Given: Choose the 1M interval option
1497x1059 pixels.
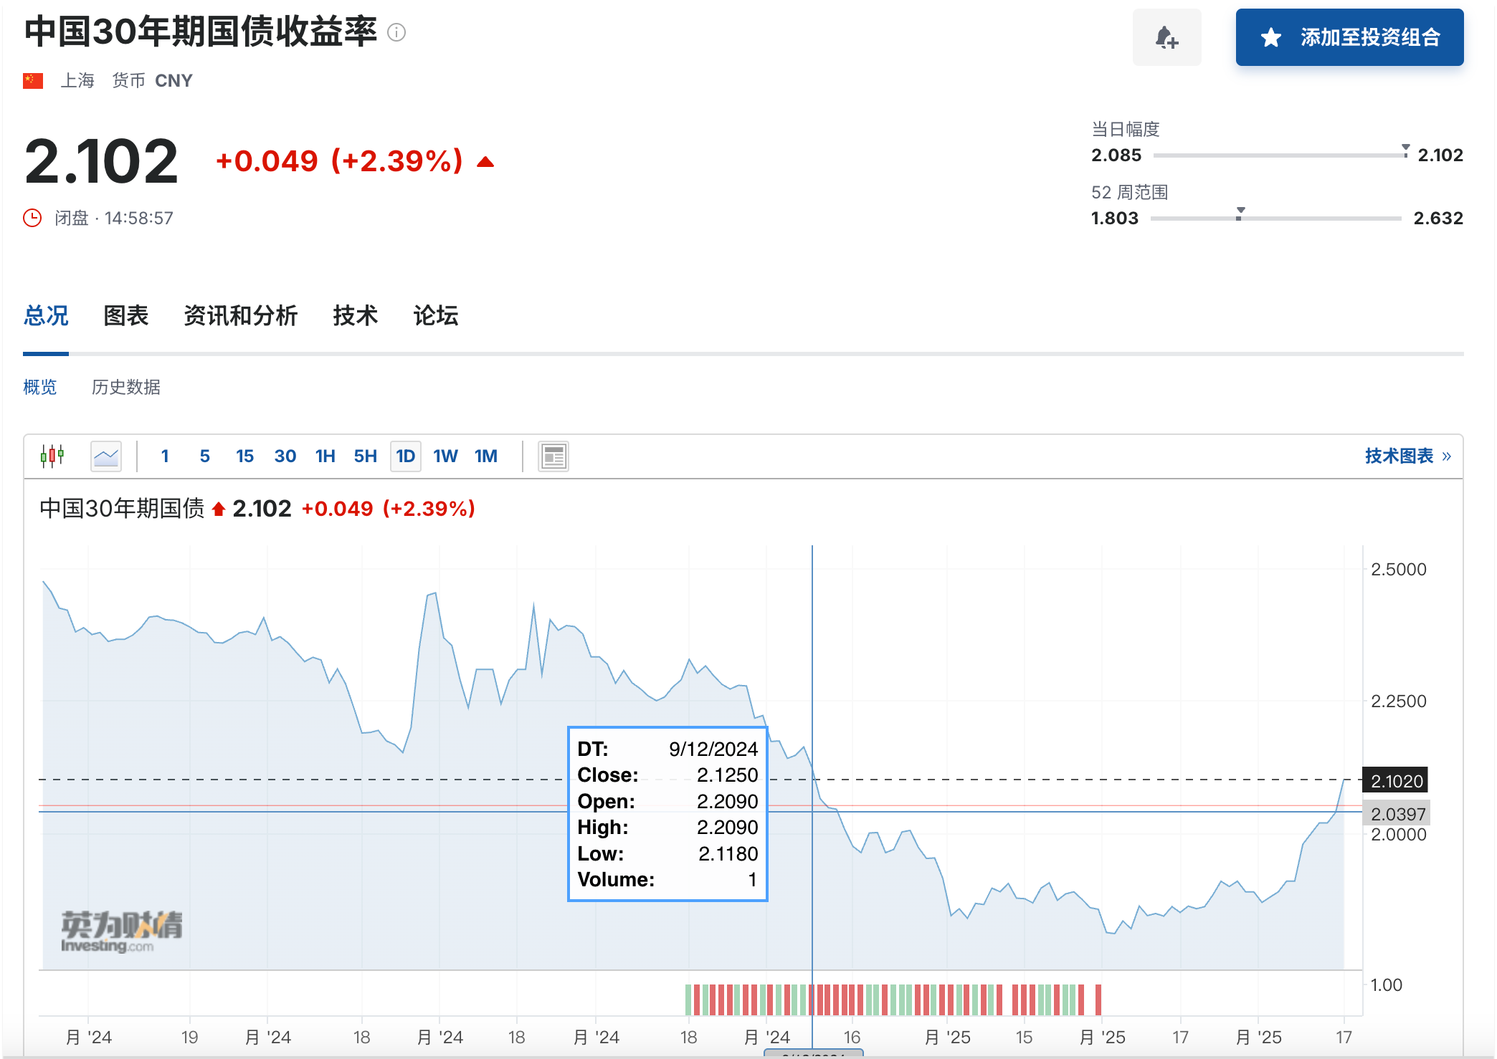Looking at the screenshot, I should point(485,456).
